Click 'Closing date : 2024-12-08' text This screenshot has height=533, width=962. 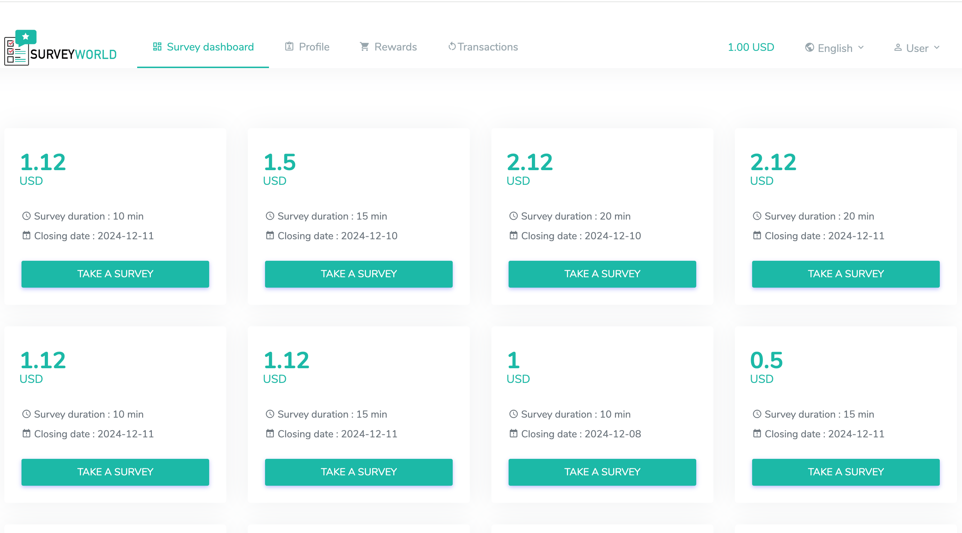581,434
